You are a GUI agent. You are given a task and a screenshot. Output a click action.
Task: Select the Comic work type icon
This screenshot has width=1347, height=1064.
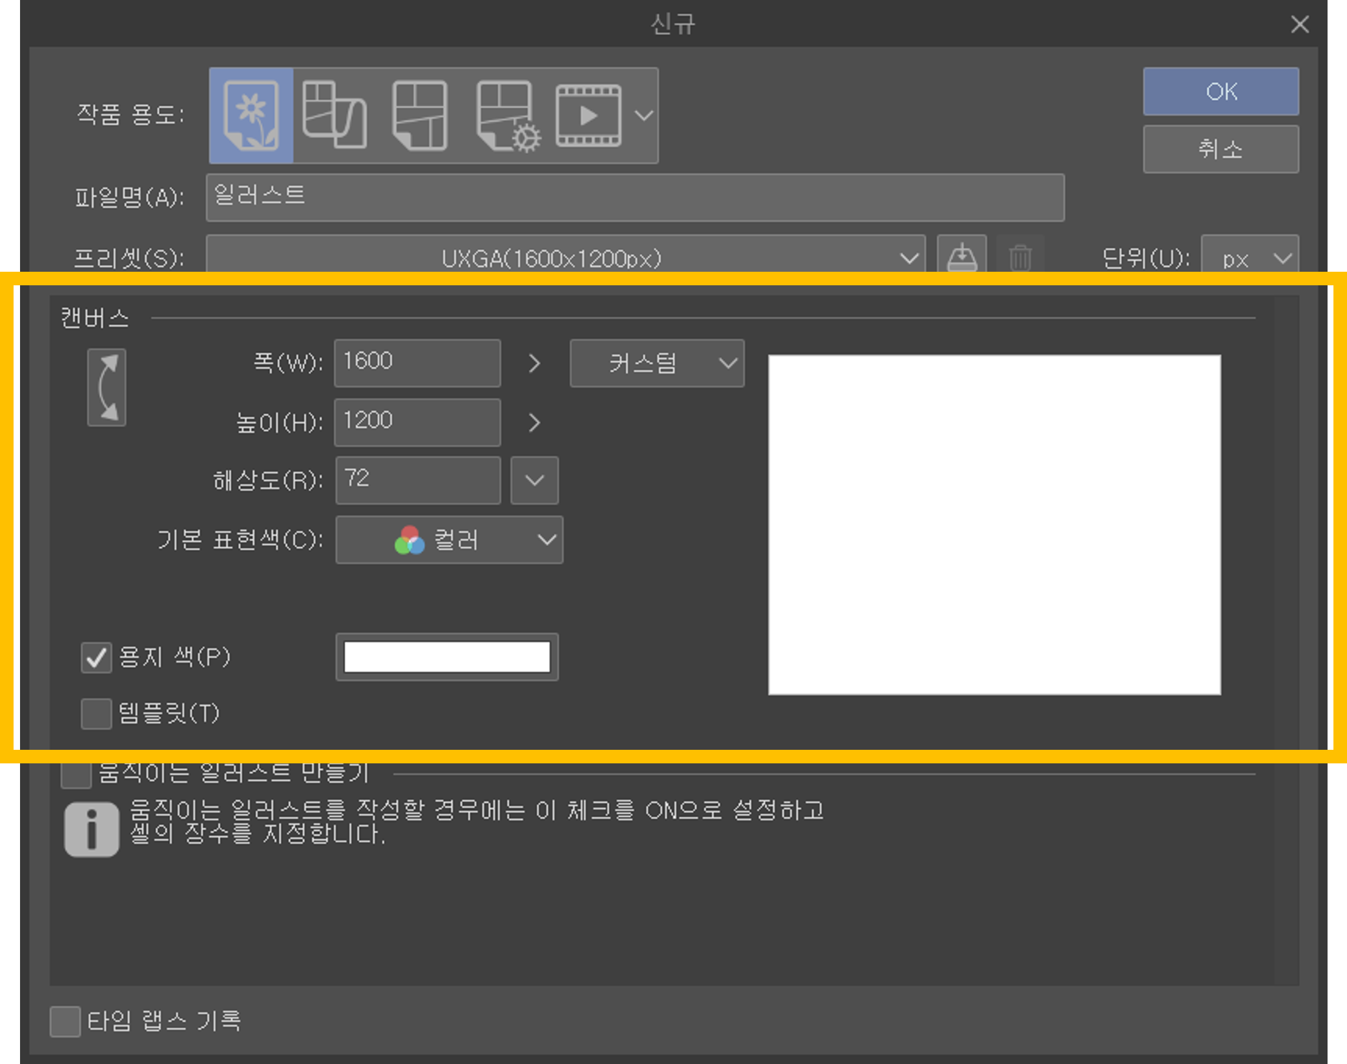420,116
